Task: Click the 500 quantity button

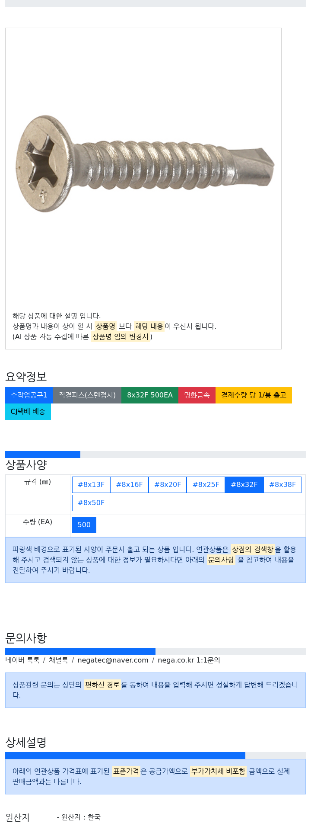Action: click(x=84, y=525)
